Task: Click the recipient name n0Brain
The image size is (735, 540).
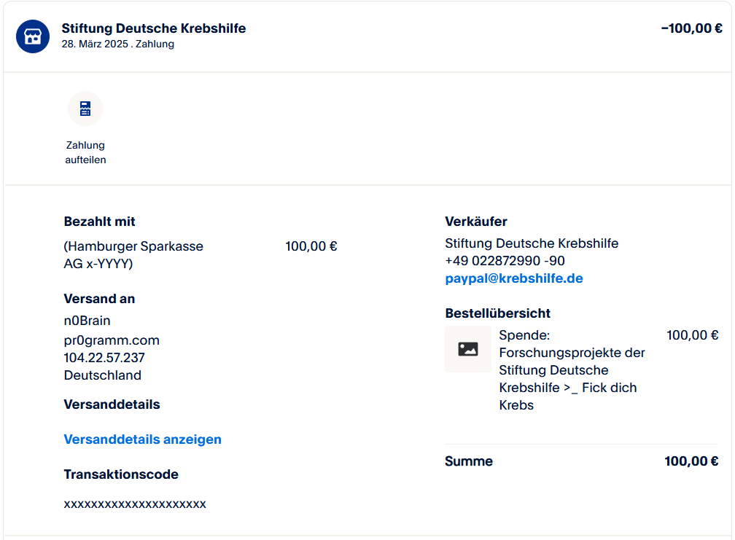Action: (87, 321)
